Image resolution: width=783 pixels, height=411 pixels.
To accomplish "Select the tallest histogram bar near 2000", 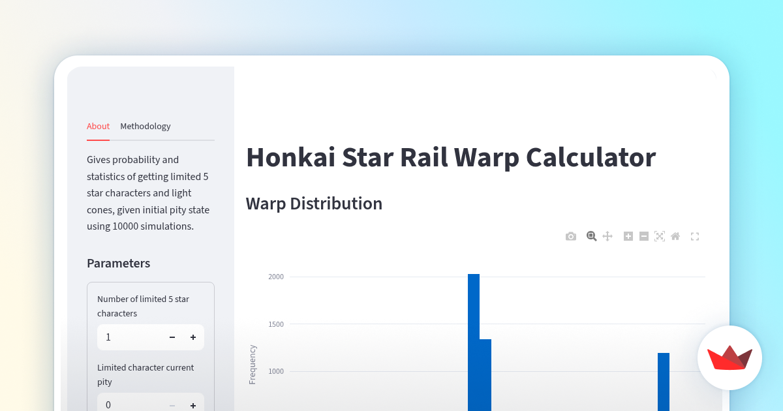I will pos(474,342).
